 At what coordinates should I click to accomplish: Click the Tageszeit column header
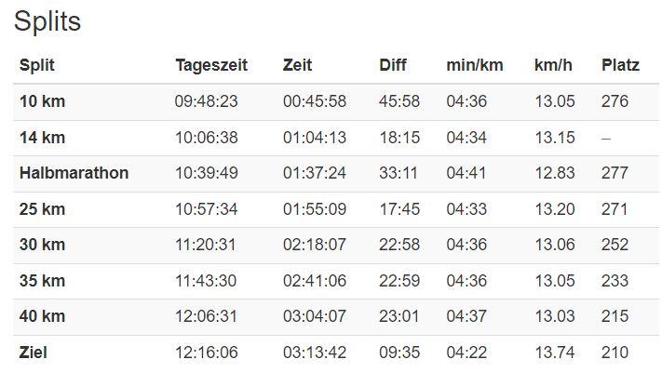pos(211,65)
